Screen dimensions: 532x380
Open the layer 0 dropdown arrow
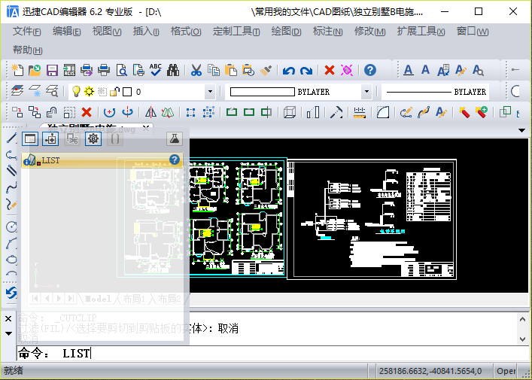tap(210, 92)
